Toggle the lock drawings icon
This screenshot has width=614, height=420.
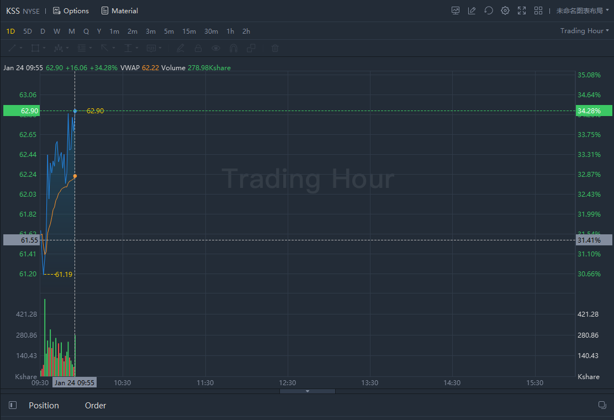(198, 48)
